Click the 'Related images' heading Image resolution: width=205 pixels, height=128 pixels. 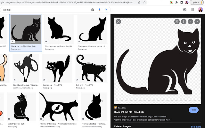click(122, 126)
